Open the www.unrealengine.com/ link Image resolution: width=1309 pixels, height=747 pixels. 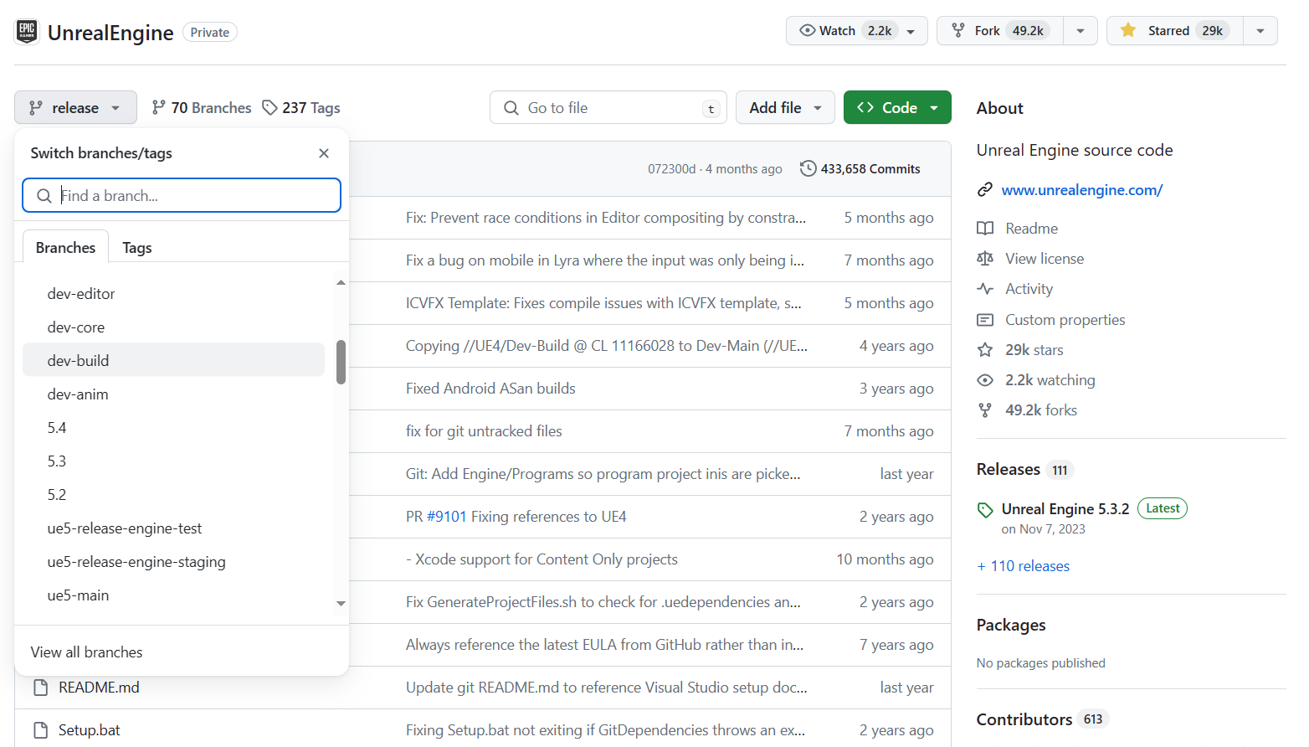1082,190
